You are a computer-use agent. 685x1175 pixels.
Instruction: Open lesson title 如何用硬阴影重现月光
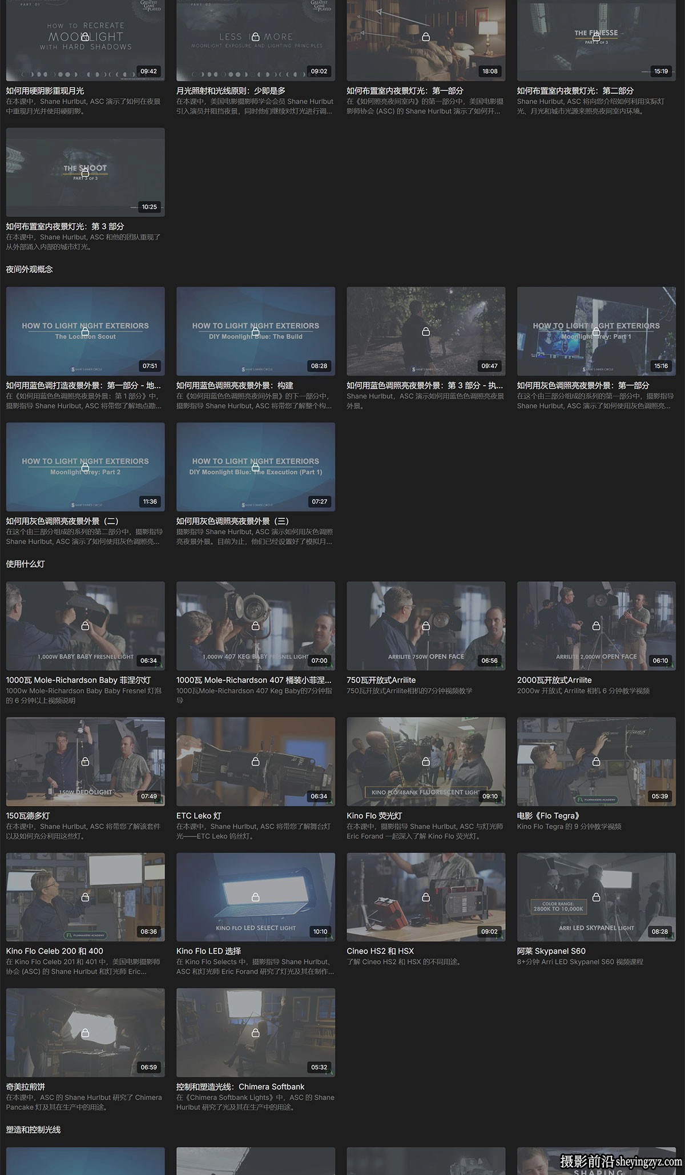[45, 91]
